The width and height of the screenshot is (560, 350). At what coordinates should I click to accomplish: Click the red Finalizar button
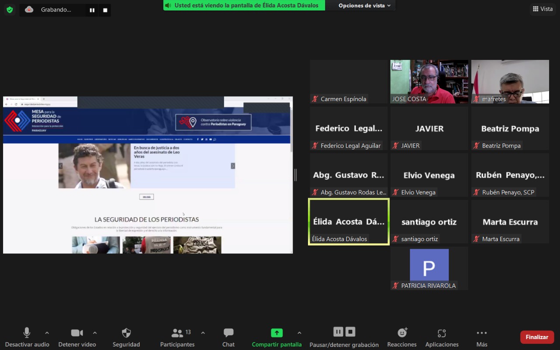pyautogui.click(x=537, y=337)
